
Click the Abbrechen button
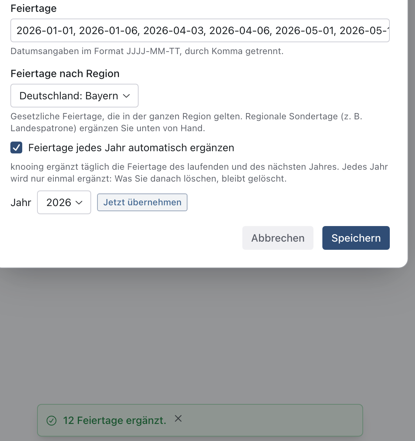point(278,238)
